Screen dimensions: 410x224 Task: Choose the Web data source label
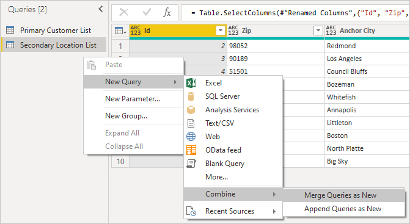[x=212, y=137]
